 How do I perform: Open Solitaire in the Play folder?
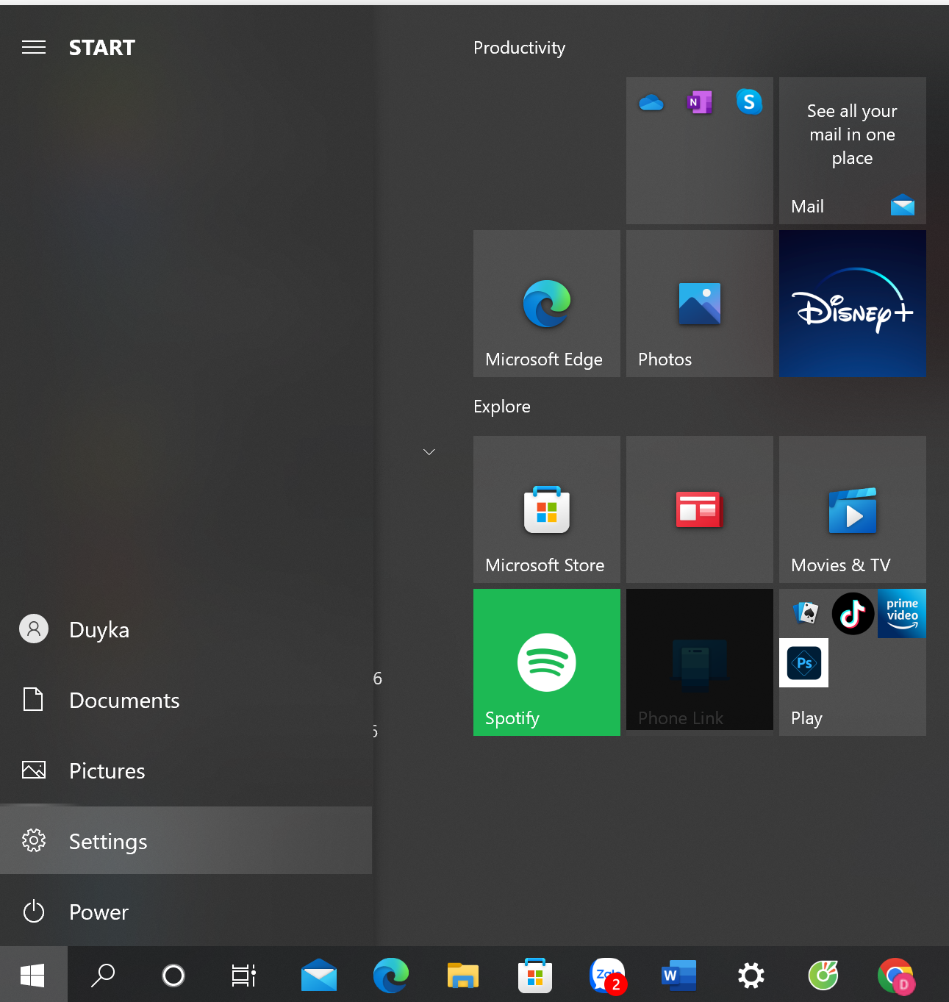[x=806, y=613]
